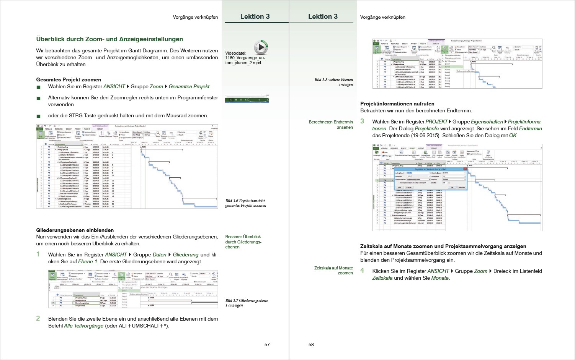Tick the Details checkbox in Bild 3.6 ribbon

178,135
